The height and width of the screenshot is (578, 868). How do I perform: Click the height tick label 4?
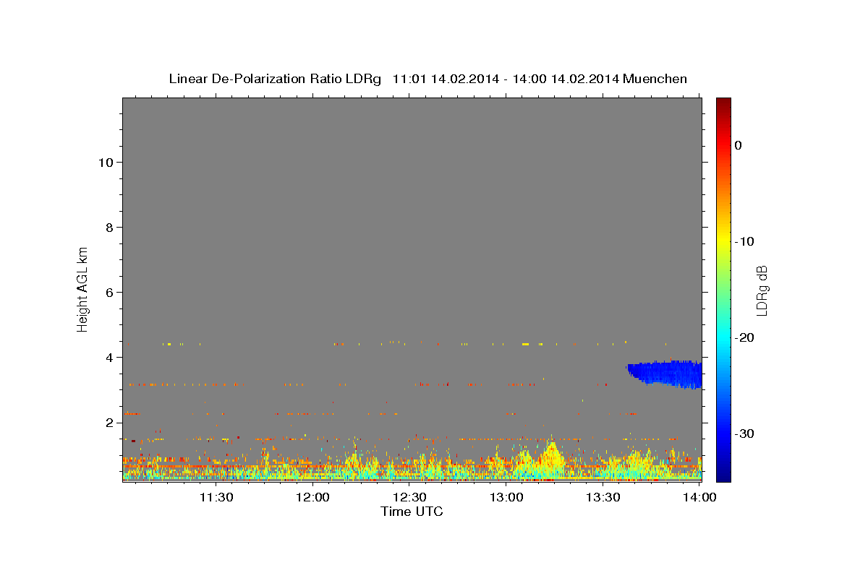coord(109,357)
